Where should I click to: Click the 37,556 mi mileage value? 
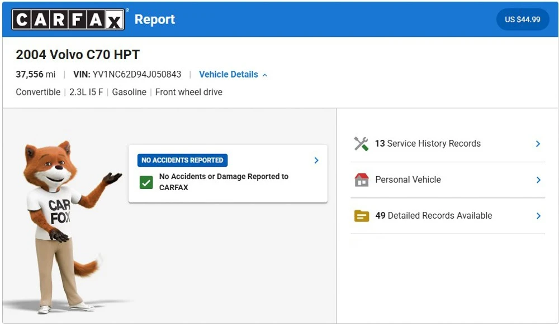pos(35,74)
